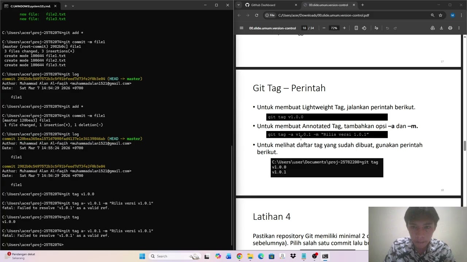
Task: Edit the 72% zoom level field
Action: coord(334,28)
